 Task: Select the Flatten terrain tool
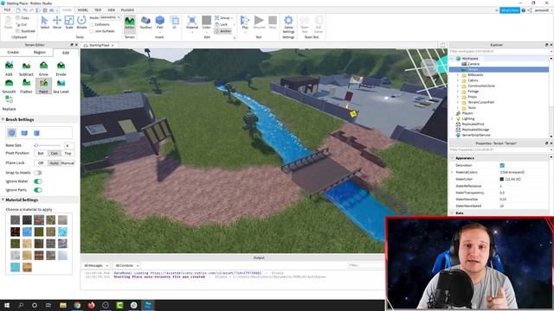coord(26,86)
